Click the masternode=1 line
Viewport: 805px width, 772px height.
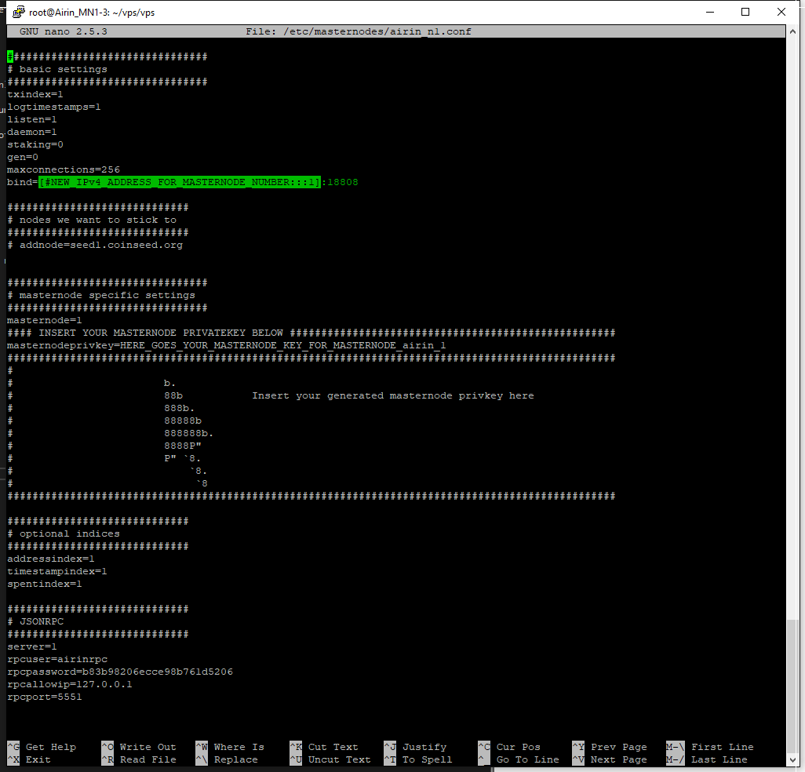(x=44, y=320)
